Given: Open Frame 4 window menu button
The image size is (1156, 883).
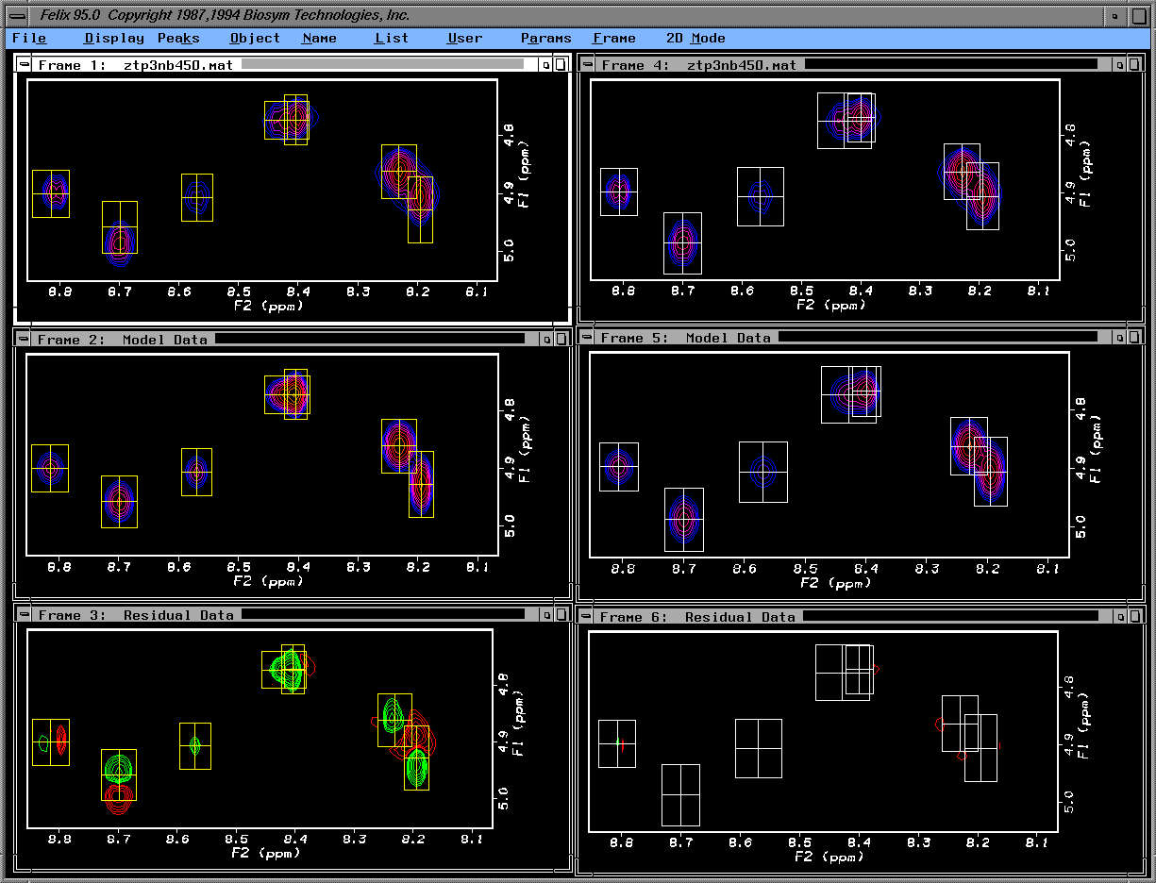Looking at the screenshot, I should pos(586,65).
